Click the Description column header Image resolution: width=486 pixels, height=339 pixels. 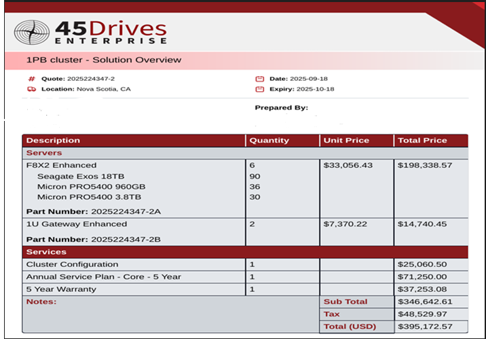(53, 141)
